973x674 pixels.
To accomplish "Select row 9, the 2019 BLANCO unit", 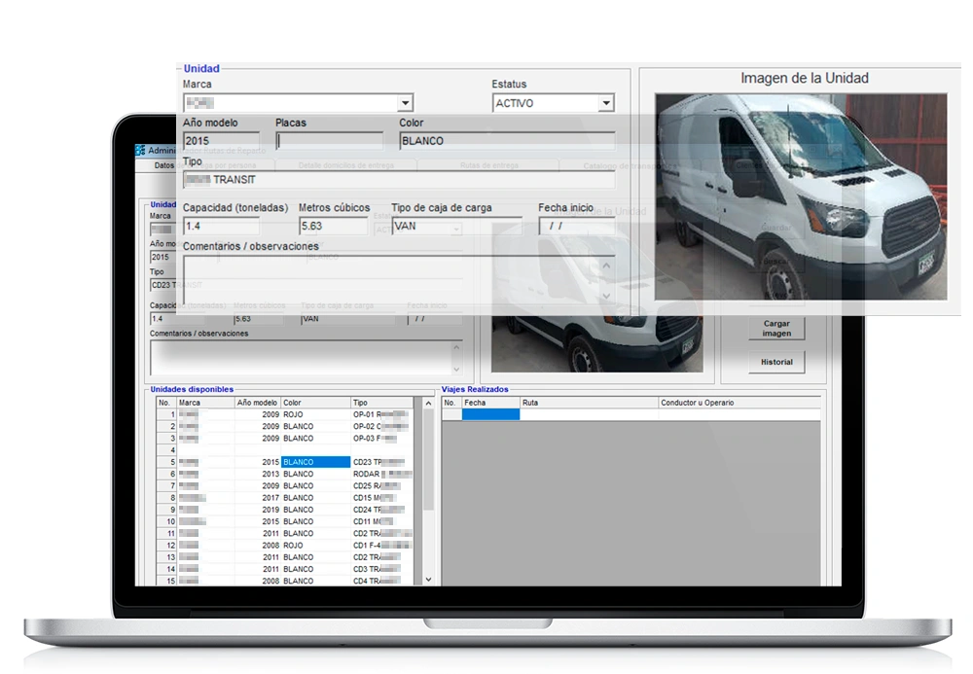I will coord(285,510).
